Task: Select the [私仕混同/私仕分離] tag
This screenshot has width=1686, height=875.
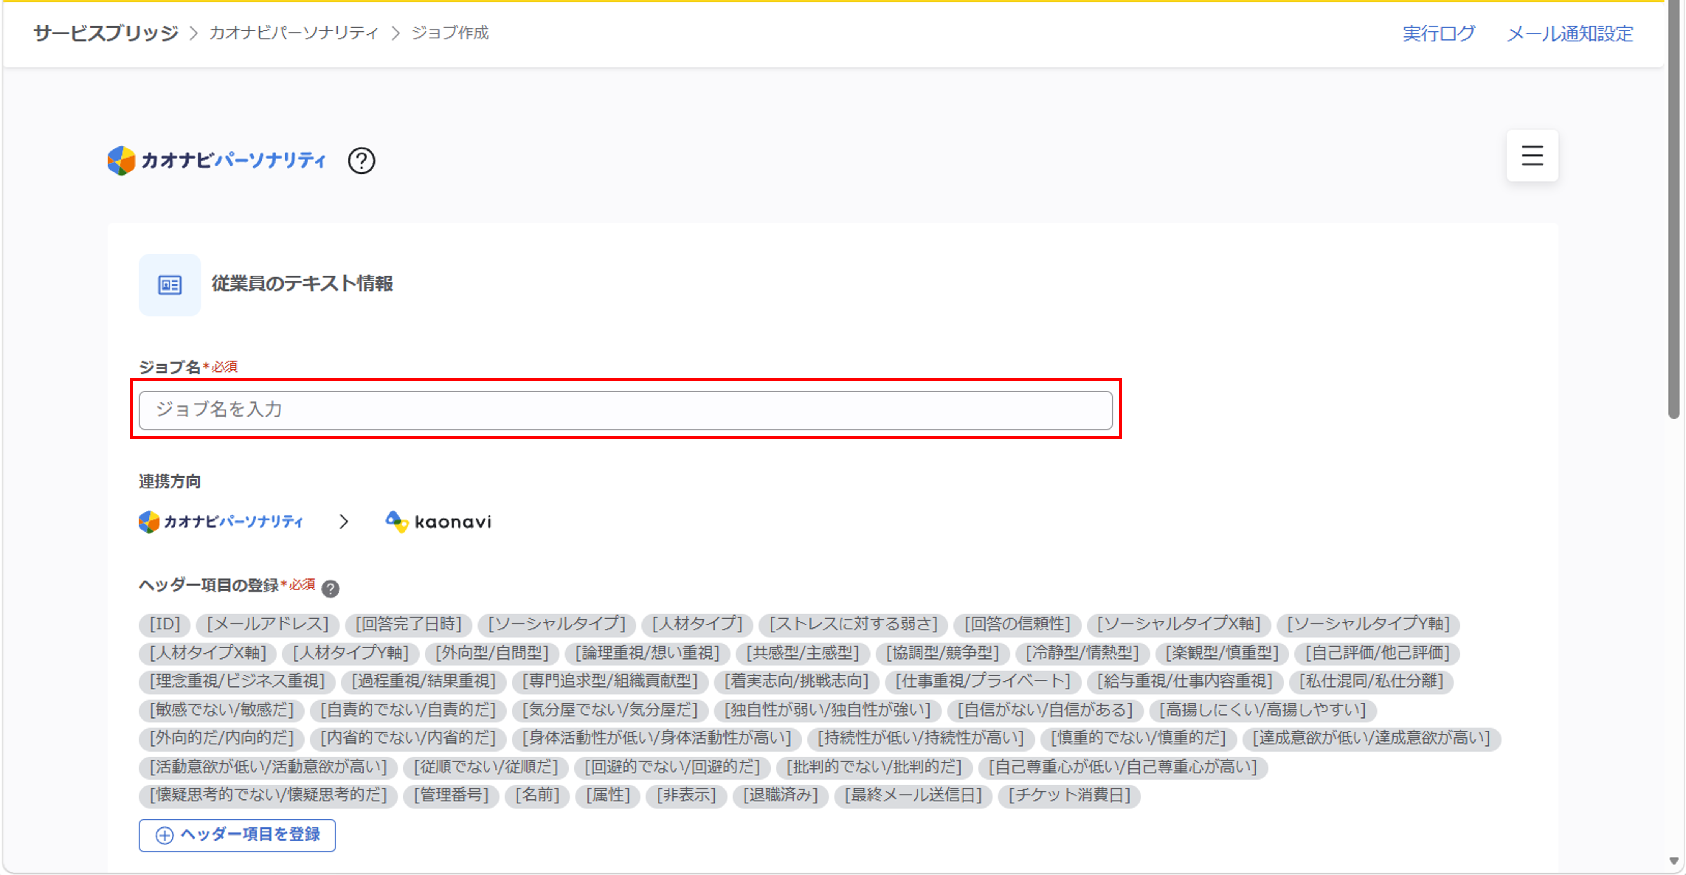Action: point(1371,681)
